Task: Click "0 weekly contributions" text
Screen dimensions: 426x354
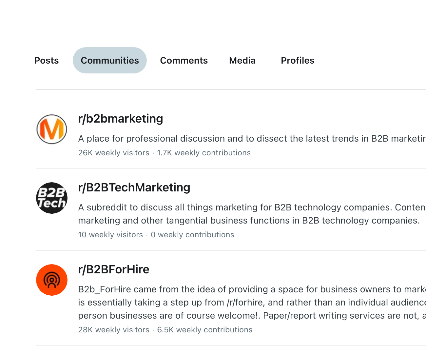Action: [x=192, y=235]
